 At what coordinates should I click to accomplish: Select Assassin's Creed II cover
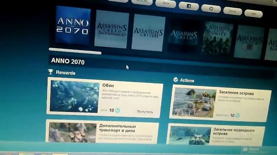148,33
